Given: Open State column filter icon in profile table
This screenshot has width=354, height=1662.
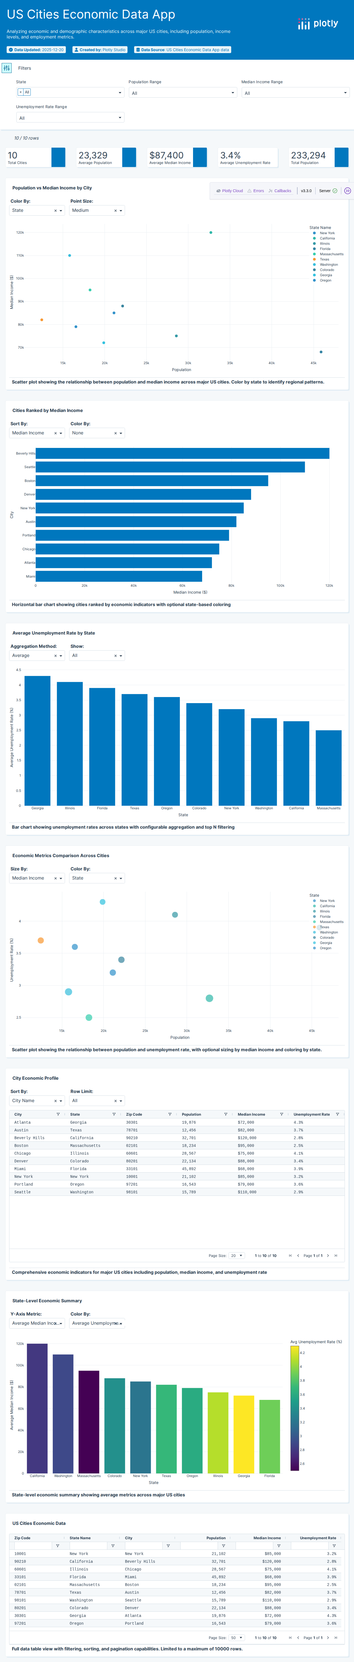Looking at the screenshot, I should pos(114,1114).
